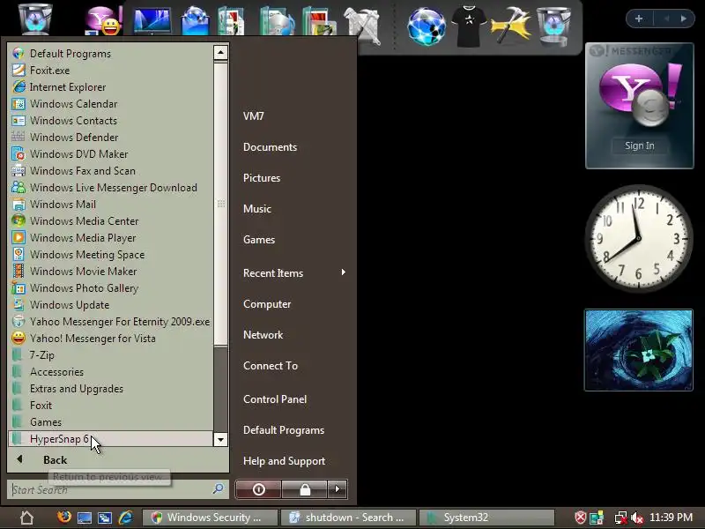
Task: Launch Windows Media Player
Action: 110,237
